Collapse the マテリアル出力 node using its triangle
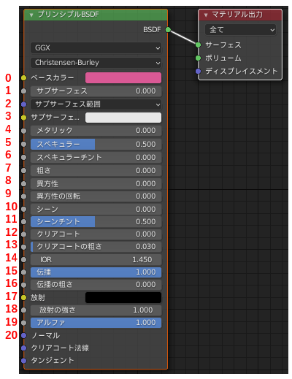The height and width of the screenshot is (379, 292). [x=206, y=15]
